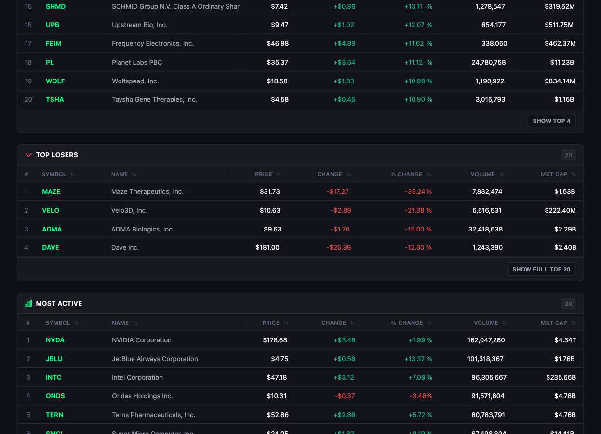Click the sort icon beside CHANGE in Most Active
The image size is (601, 434).
(352, 323)
